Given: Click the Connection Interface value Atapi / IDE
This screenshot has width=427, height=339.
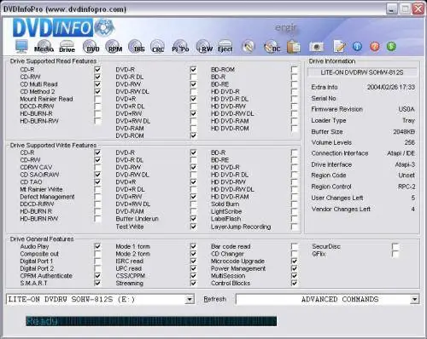Looking at the screenshot, I should (x=401, y=153).
